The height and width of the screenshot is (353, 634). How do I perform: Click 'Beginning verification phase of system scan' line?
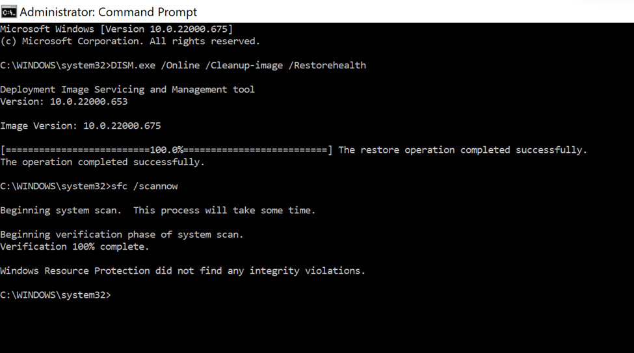pyautogui.click(x=122, y=235)
